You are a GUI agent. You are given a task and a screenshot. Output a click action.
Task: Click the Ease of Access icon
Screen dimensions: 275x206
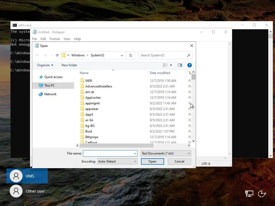coord(262,194)
